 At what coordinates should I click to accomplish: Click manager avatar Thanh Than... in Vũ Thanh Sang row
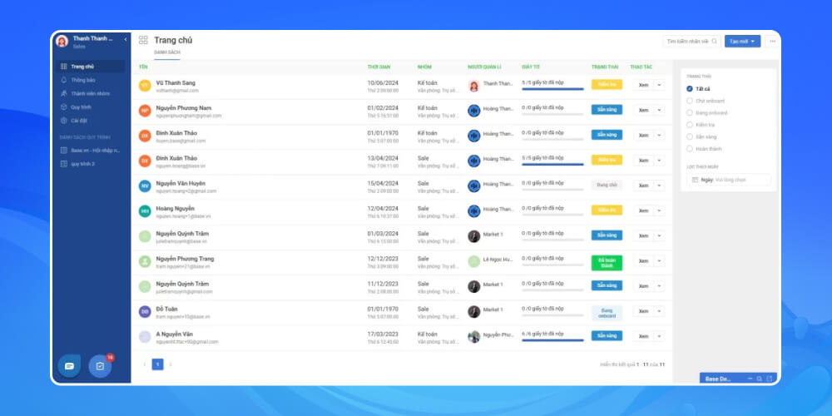tap(474, 86)
